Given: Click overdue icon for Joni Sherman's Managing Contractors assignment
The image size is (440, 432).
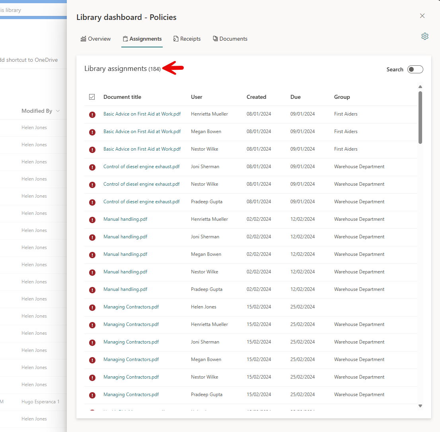Looking at the screenshot, I should pyautogui.click(x=92, y=343).
